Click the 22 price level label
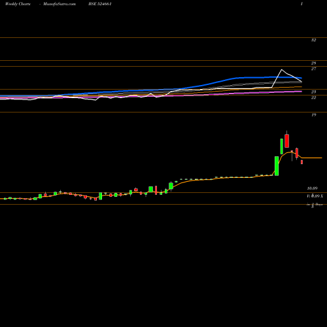Screen dimensions: 327x327 [313, 97]
